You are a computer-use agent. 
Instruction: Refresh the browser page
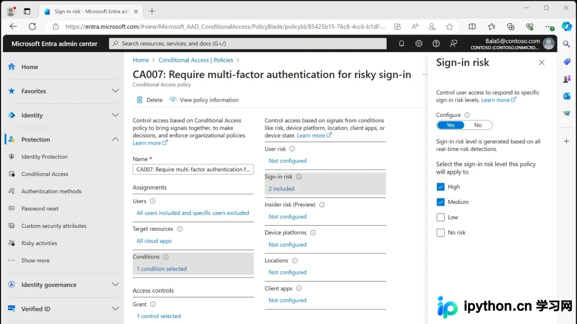tap(32, 26)
